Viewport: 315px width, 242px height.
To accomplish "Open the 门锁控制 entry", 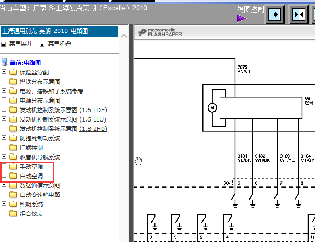I will click(31, 148).
